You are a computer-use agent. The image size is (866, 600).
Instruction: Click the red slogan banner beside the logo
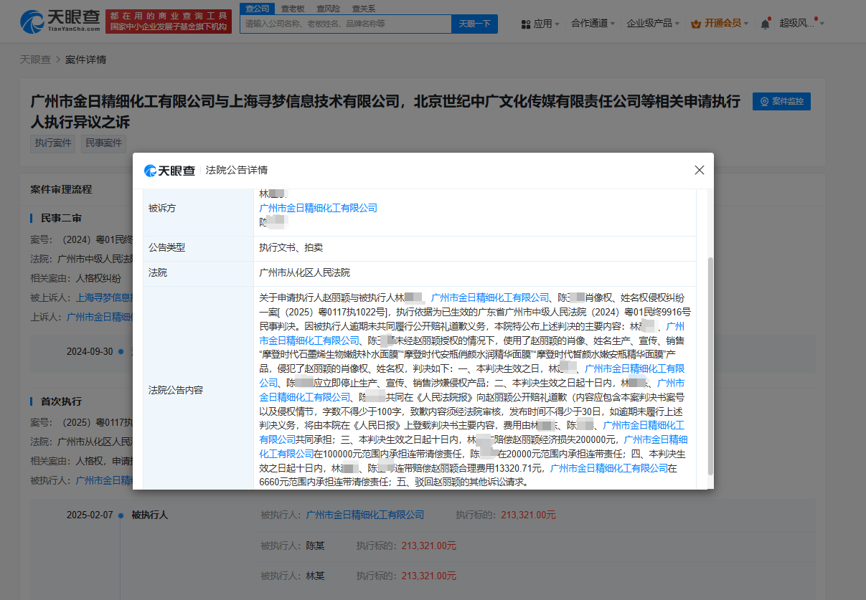tap(169, 22)
